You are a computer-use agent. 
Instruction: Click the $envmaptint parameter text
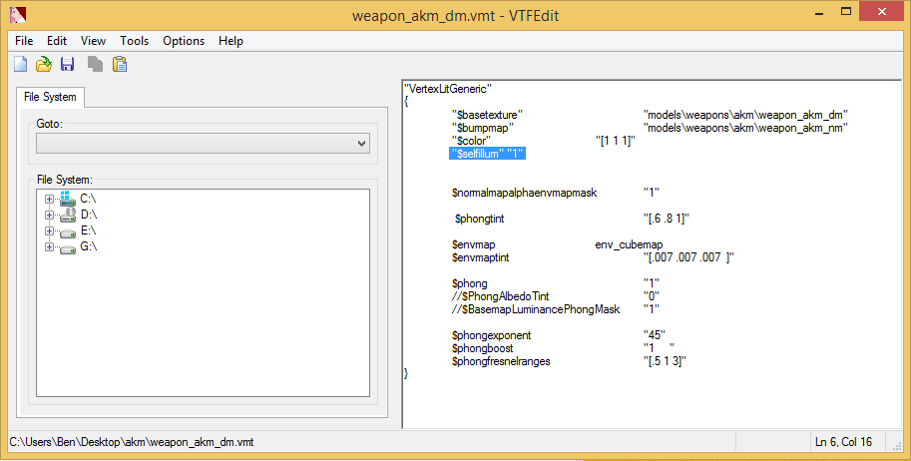pyautogui.click(x=481, y=257)
